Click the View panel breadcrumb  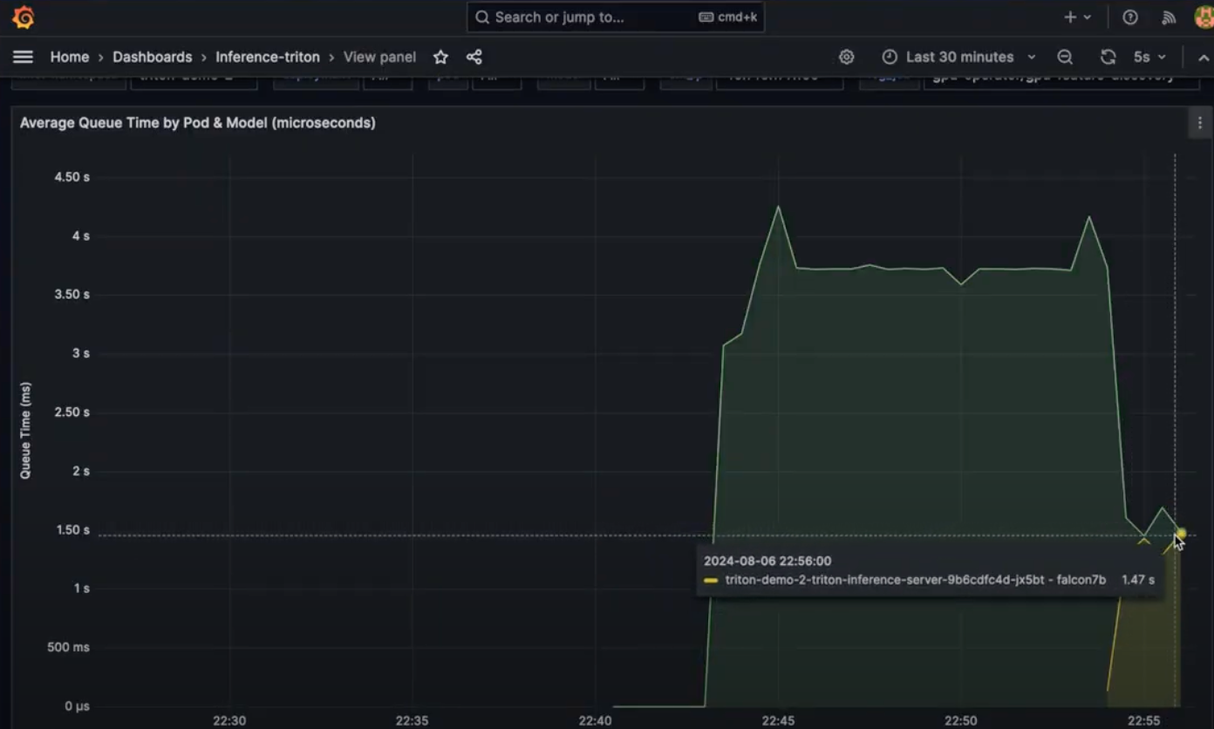pyautogui.click(x=379, y=57)
